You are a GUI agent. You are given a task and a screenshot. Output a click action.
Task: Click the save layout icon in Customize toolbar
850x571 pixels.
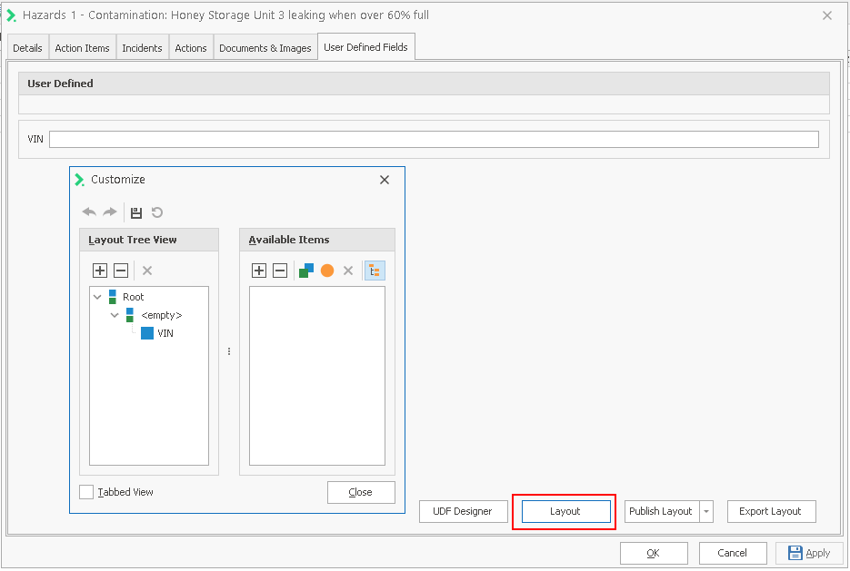pos(136,212)
